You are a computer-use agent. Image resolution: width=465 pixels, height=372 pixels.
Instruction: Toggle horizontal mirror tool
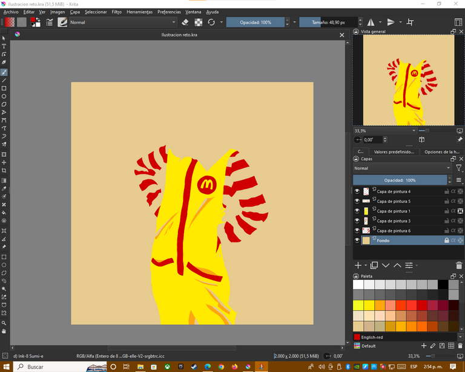tap(371, 22)
